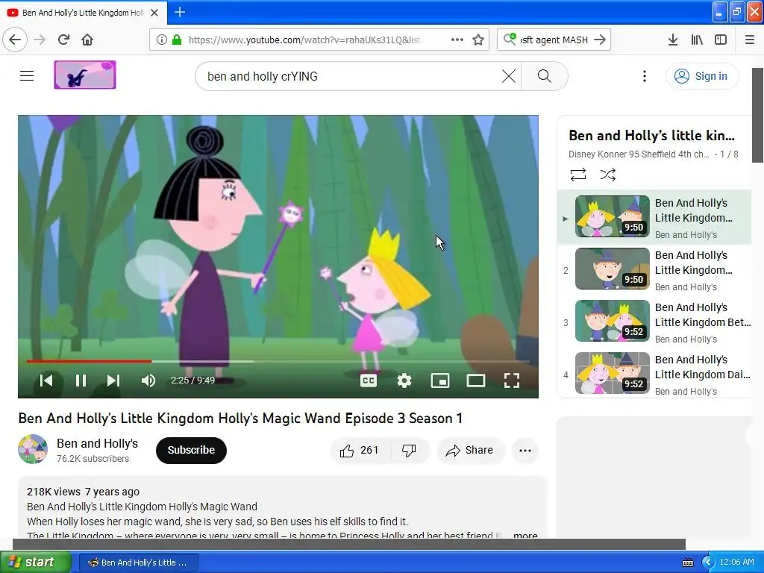The width and height of the screenshot is (764, 573).
Task: Click the browser search box with MASH
Action: click(554, 40)
